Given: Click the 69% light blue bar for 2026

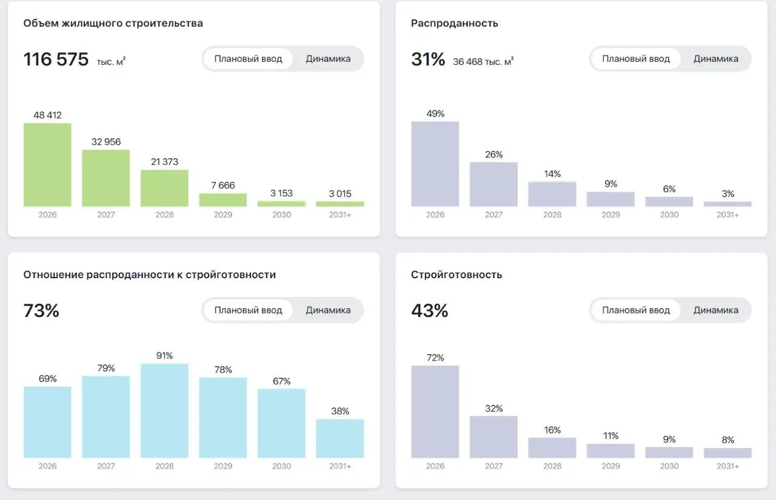Looking at the screenshot, I should (47, 422).
